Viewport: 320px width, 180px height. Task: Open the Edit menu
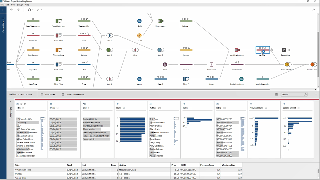point(7,5)
